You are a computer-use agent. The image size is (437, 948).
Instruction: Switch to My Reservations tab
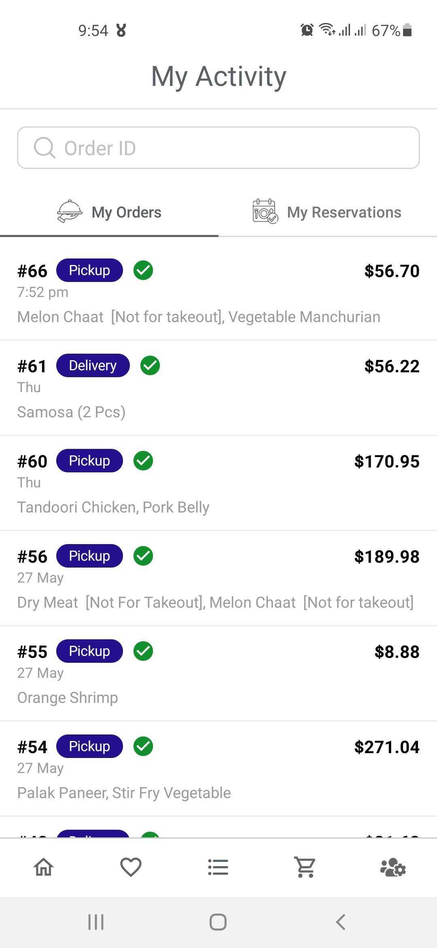[x=328, y=212]
